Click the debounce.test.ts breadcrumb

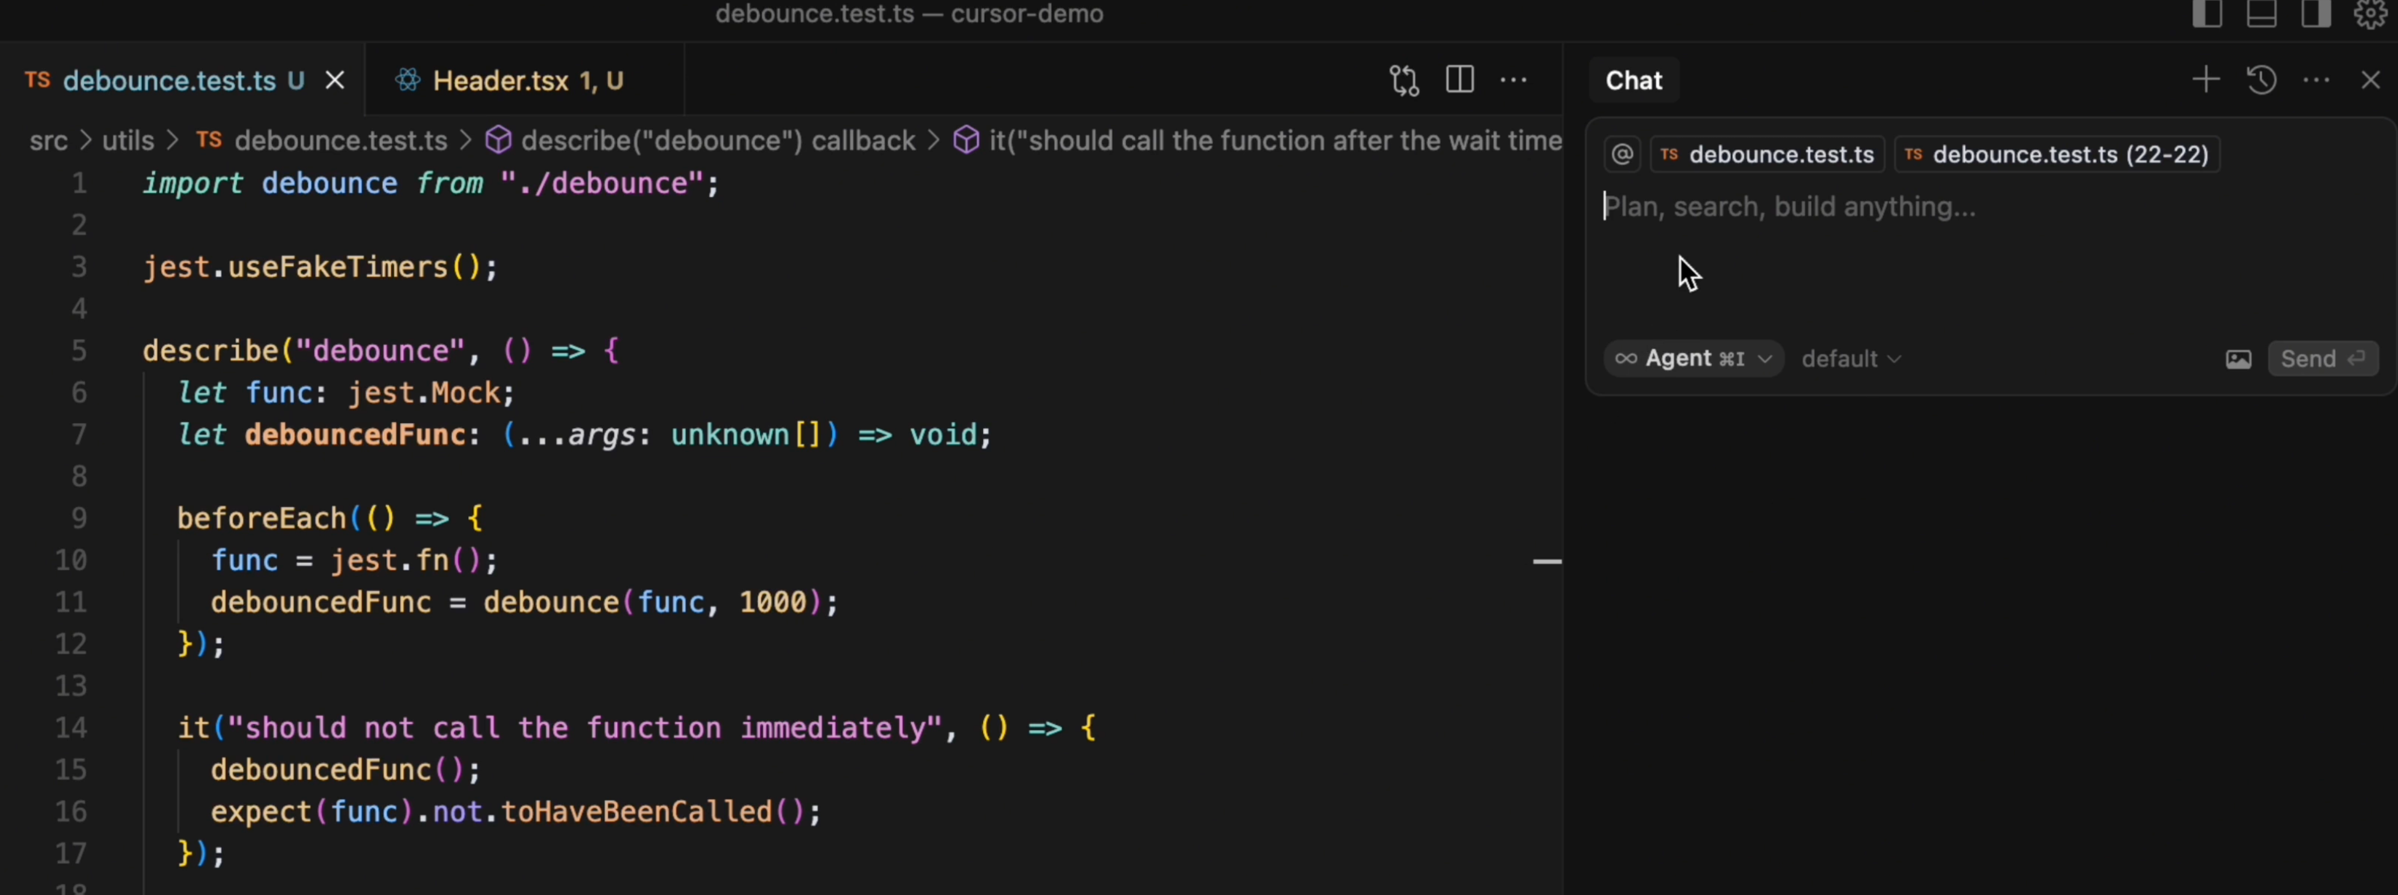pos(341,141)
